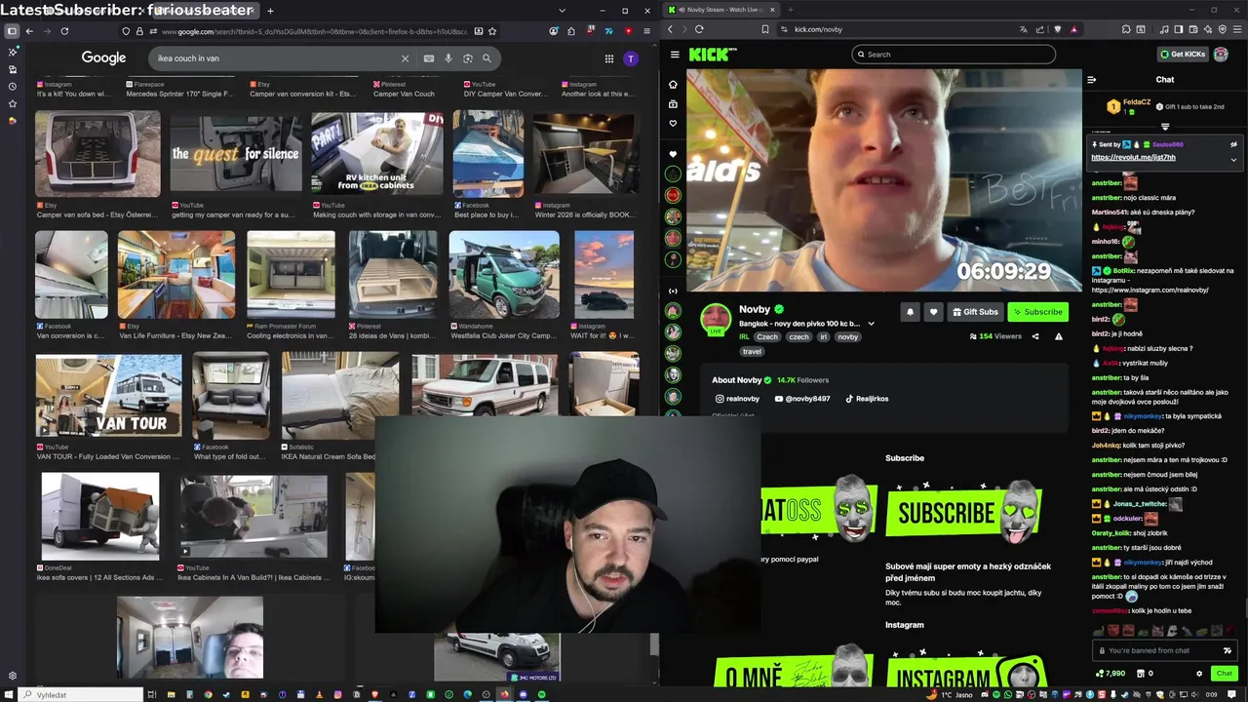Open the revolut.me link in pinned chat message
This screenshot has height=702, width=1248.
click(x=1133, y=157)
